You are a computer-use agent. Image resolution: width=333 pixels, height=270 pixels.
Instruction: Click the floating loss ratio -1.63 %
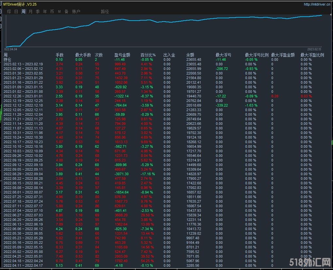click(251, 106)
